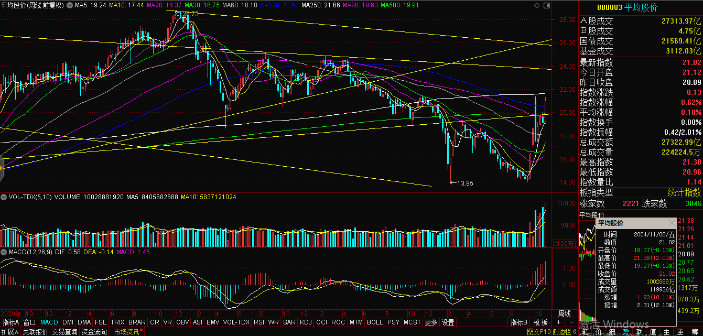Toggle the side panel layout icon
This screenshot has width=703, height=336.
tap(547, 5)
